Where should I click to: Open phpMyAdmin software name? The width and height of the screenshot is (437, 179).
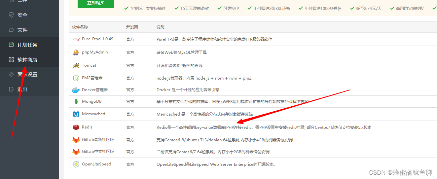[x=95, y=52]
